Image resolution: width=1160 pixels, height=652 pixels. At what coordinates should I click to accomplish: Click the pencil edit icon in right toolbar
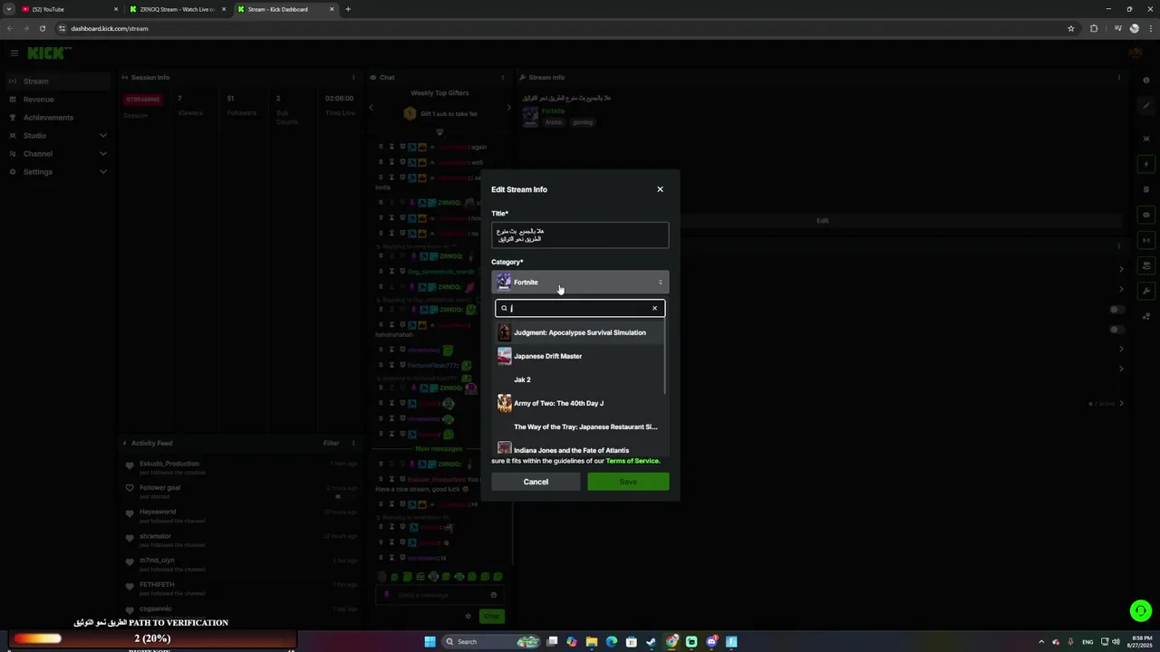tap(1146, 106)
